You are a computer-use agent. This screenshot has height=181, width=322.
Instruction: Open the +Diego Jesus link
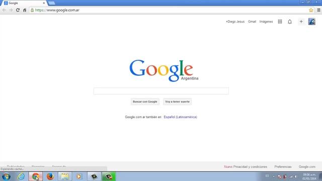pyautogui.click(x=235, y=22)
